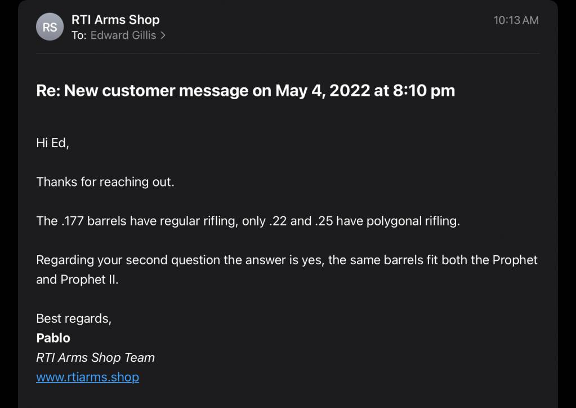Click the italic 'RTI Arms Shop Team' text
The height and width of the screenshot is (408, 576).
click(x=95, y=357)
